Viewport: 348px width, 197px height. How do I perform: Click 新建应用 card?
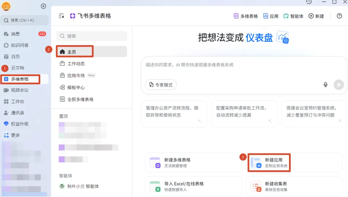[294, 163]
